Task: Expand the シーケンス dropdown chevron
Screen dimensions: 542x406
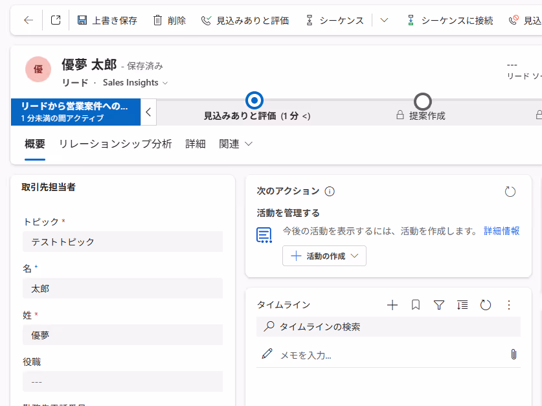Action: point(384,20)
